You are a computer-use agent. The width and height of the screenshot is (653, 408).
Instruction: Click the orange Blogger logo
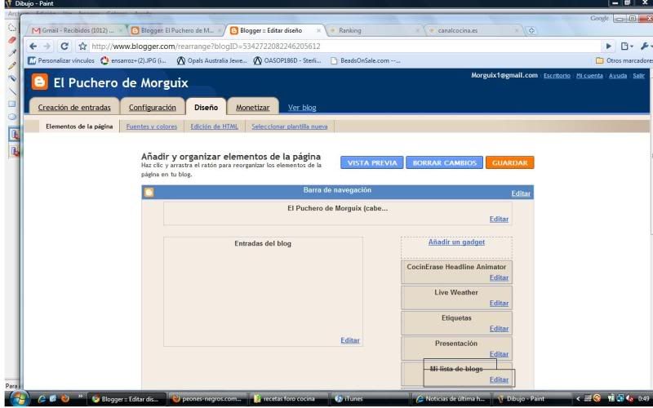pyautogui.click(x=40, y=82)
